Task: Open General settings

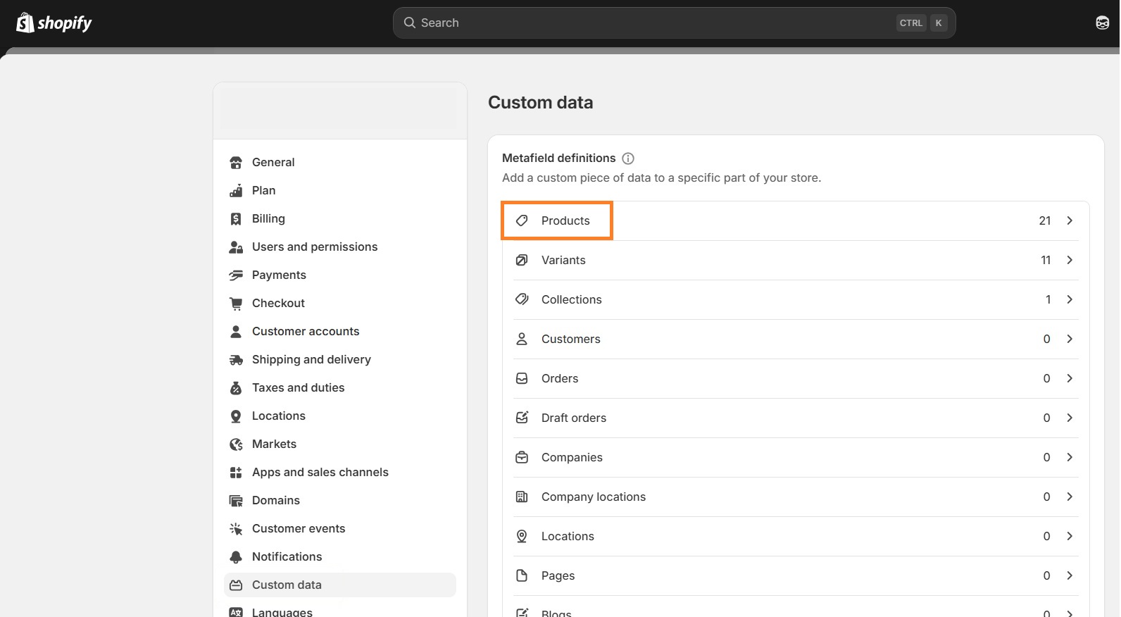Action: [x=339, y=162]
